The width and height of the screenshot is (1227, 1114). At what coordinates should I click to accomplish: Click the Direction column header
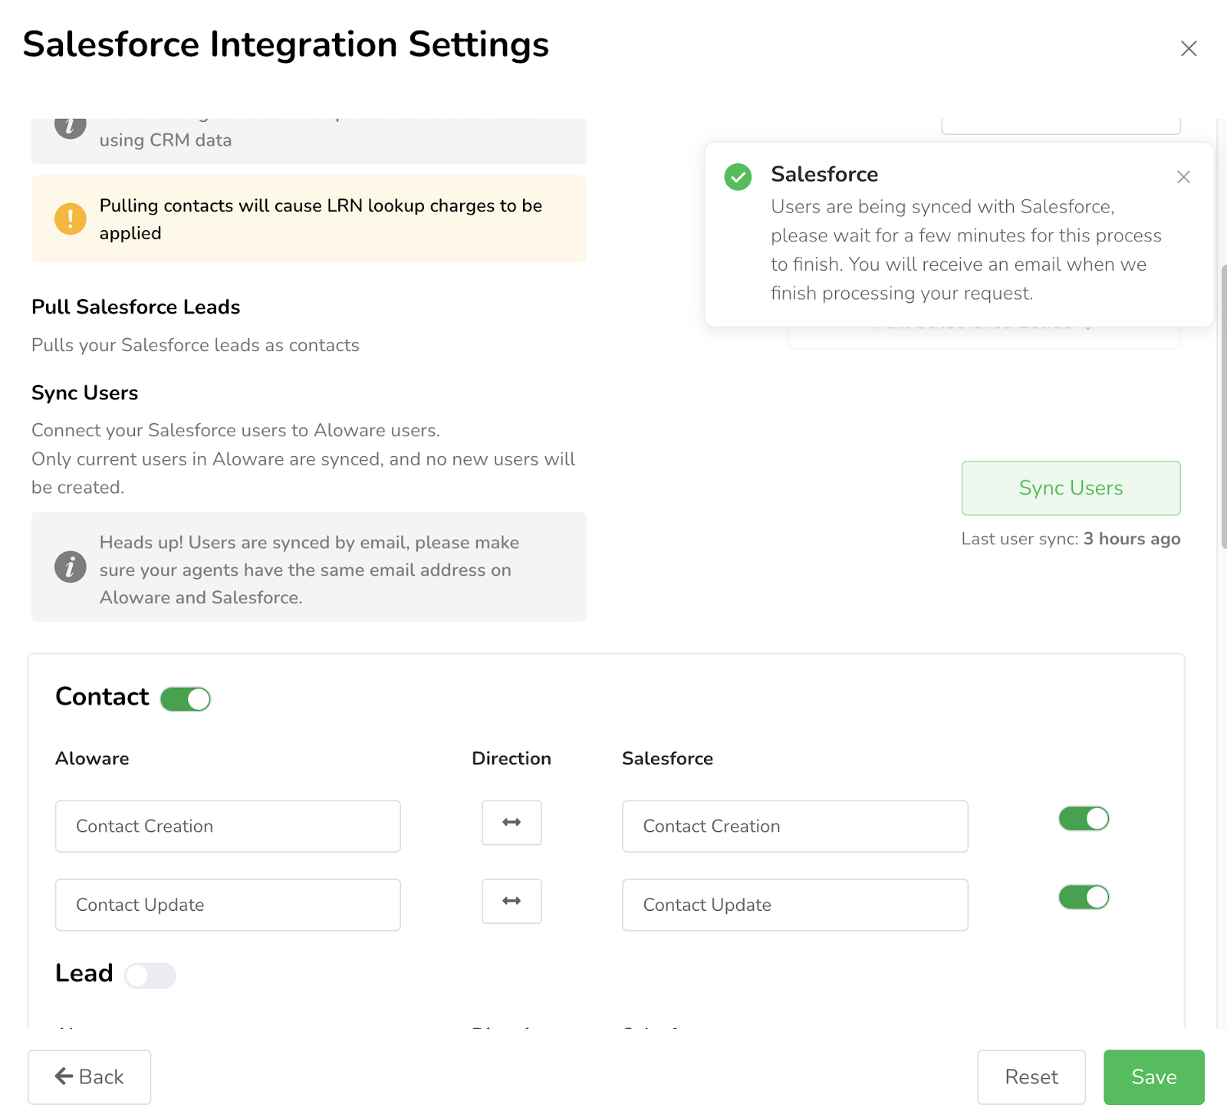(512, 758)
